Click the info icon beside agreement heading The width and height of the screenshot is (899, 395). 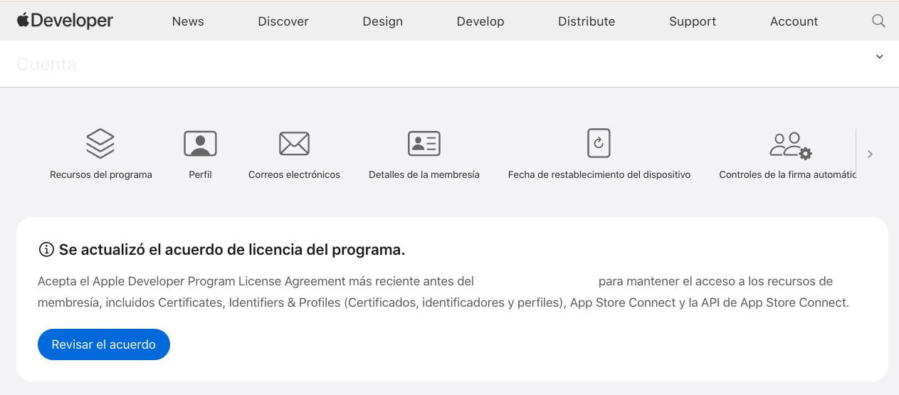[x=46, y=250]
